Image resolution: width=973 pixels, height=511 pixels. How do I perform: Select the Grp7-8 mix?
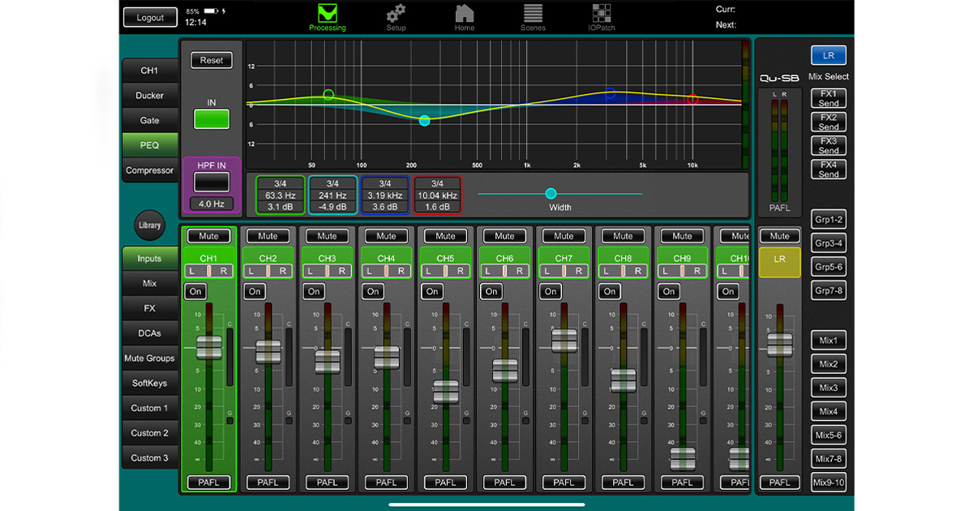(829, 290)
